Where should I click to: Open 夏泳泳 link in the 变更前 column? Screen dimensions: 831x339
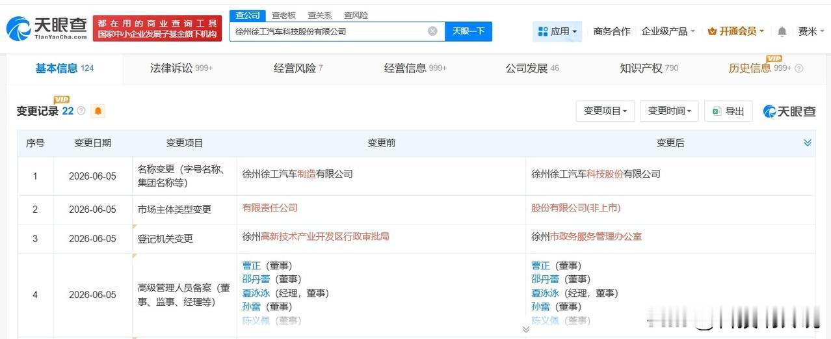(256, 293)
